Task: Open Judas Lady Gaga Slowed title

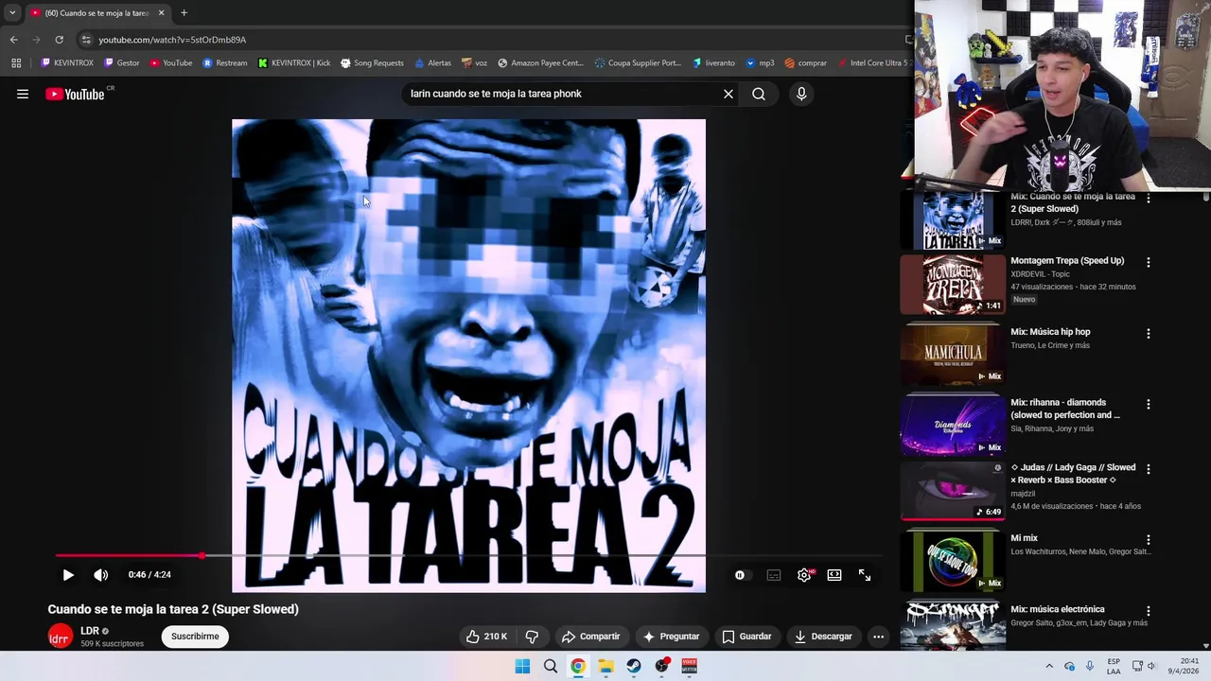Action: click(x=1073, y=474)
